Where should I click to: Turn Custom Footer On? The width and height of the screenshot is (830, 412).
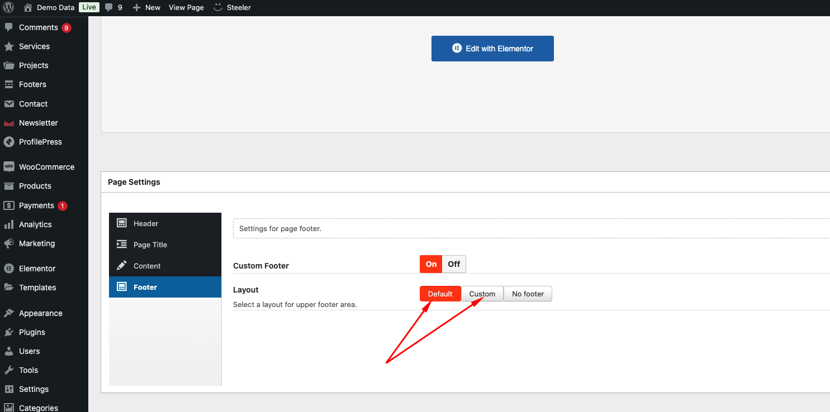click(x=431, y=264)
